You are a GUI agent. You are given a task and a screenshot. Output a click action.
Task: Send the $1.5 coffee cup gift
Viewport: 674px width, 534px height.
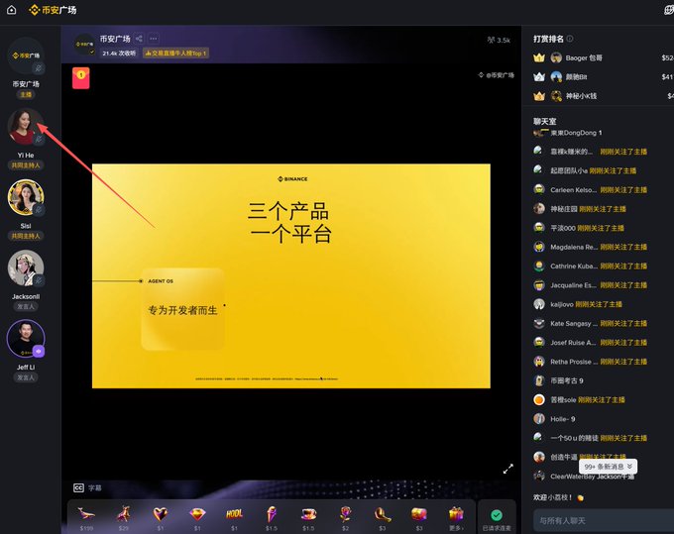308,518
